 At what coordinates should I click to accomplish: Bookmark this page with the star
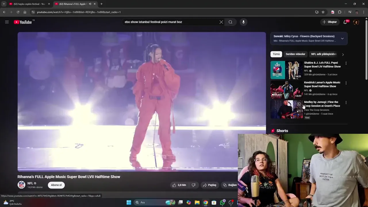pos(323,12)
